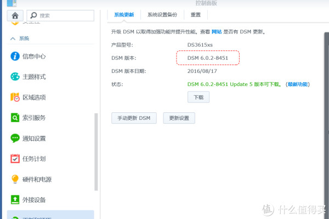Click the 产品型号 label
The height and width of the screenshot is (219, 329).
(x=122, y=45)
